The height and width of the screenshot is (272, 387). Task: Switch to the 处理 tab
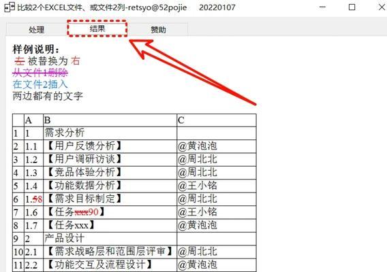click(37, 30)
